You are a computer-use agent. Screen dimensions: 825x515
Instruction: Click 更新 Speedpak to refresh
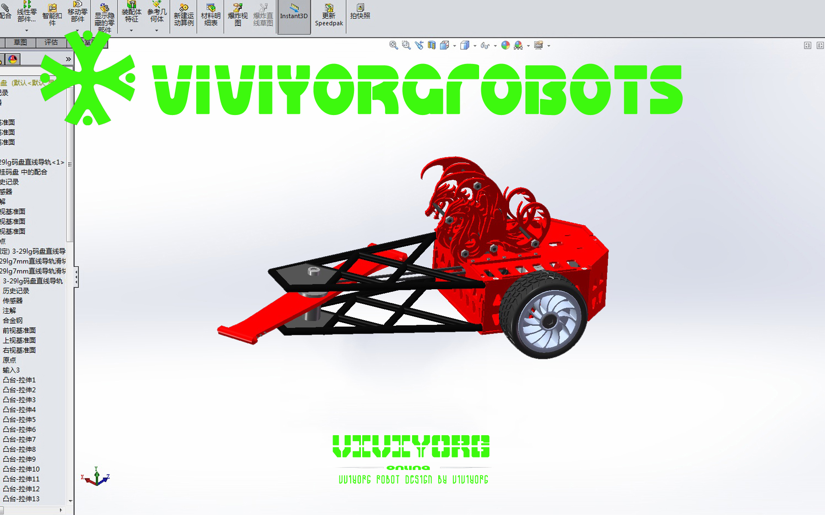328,16
